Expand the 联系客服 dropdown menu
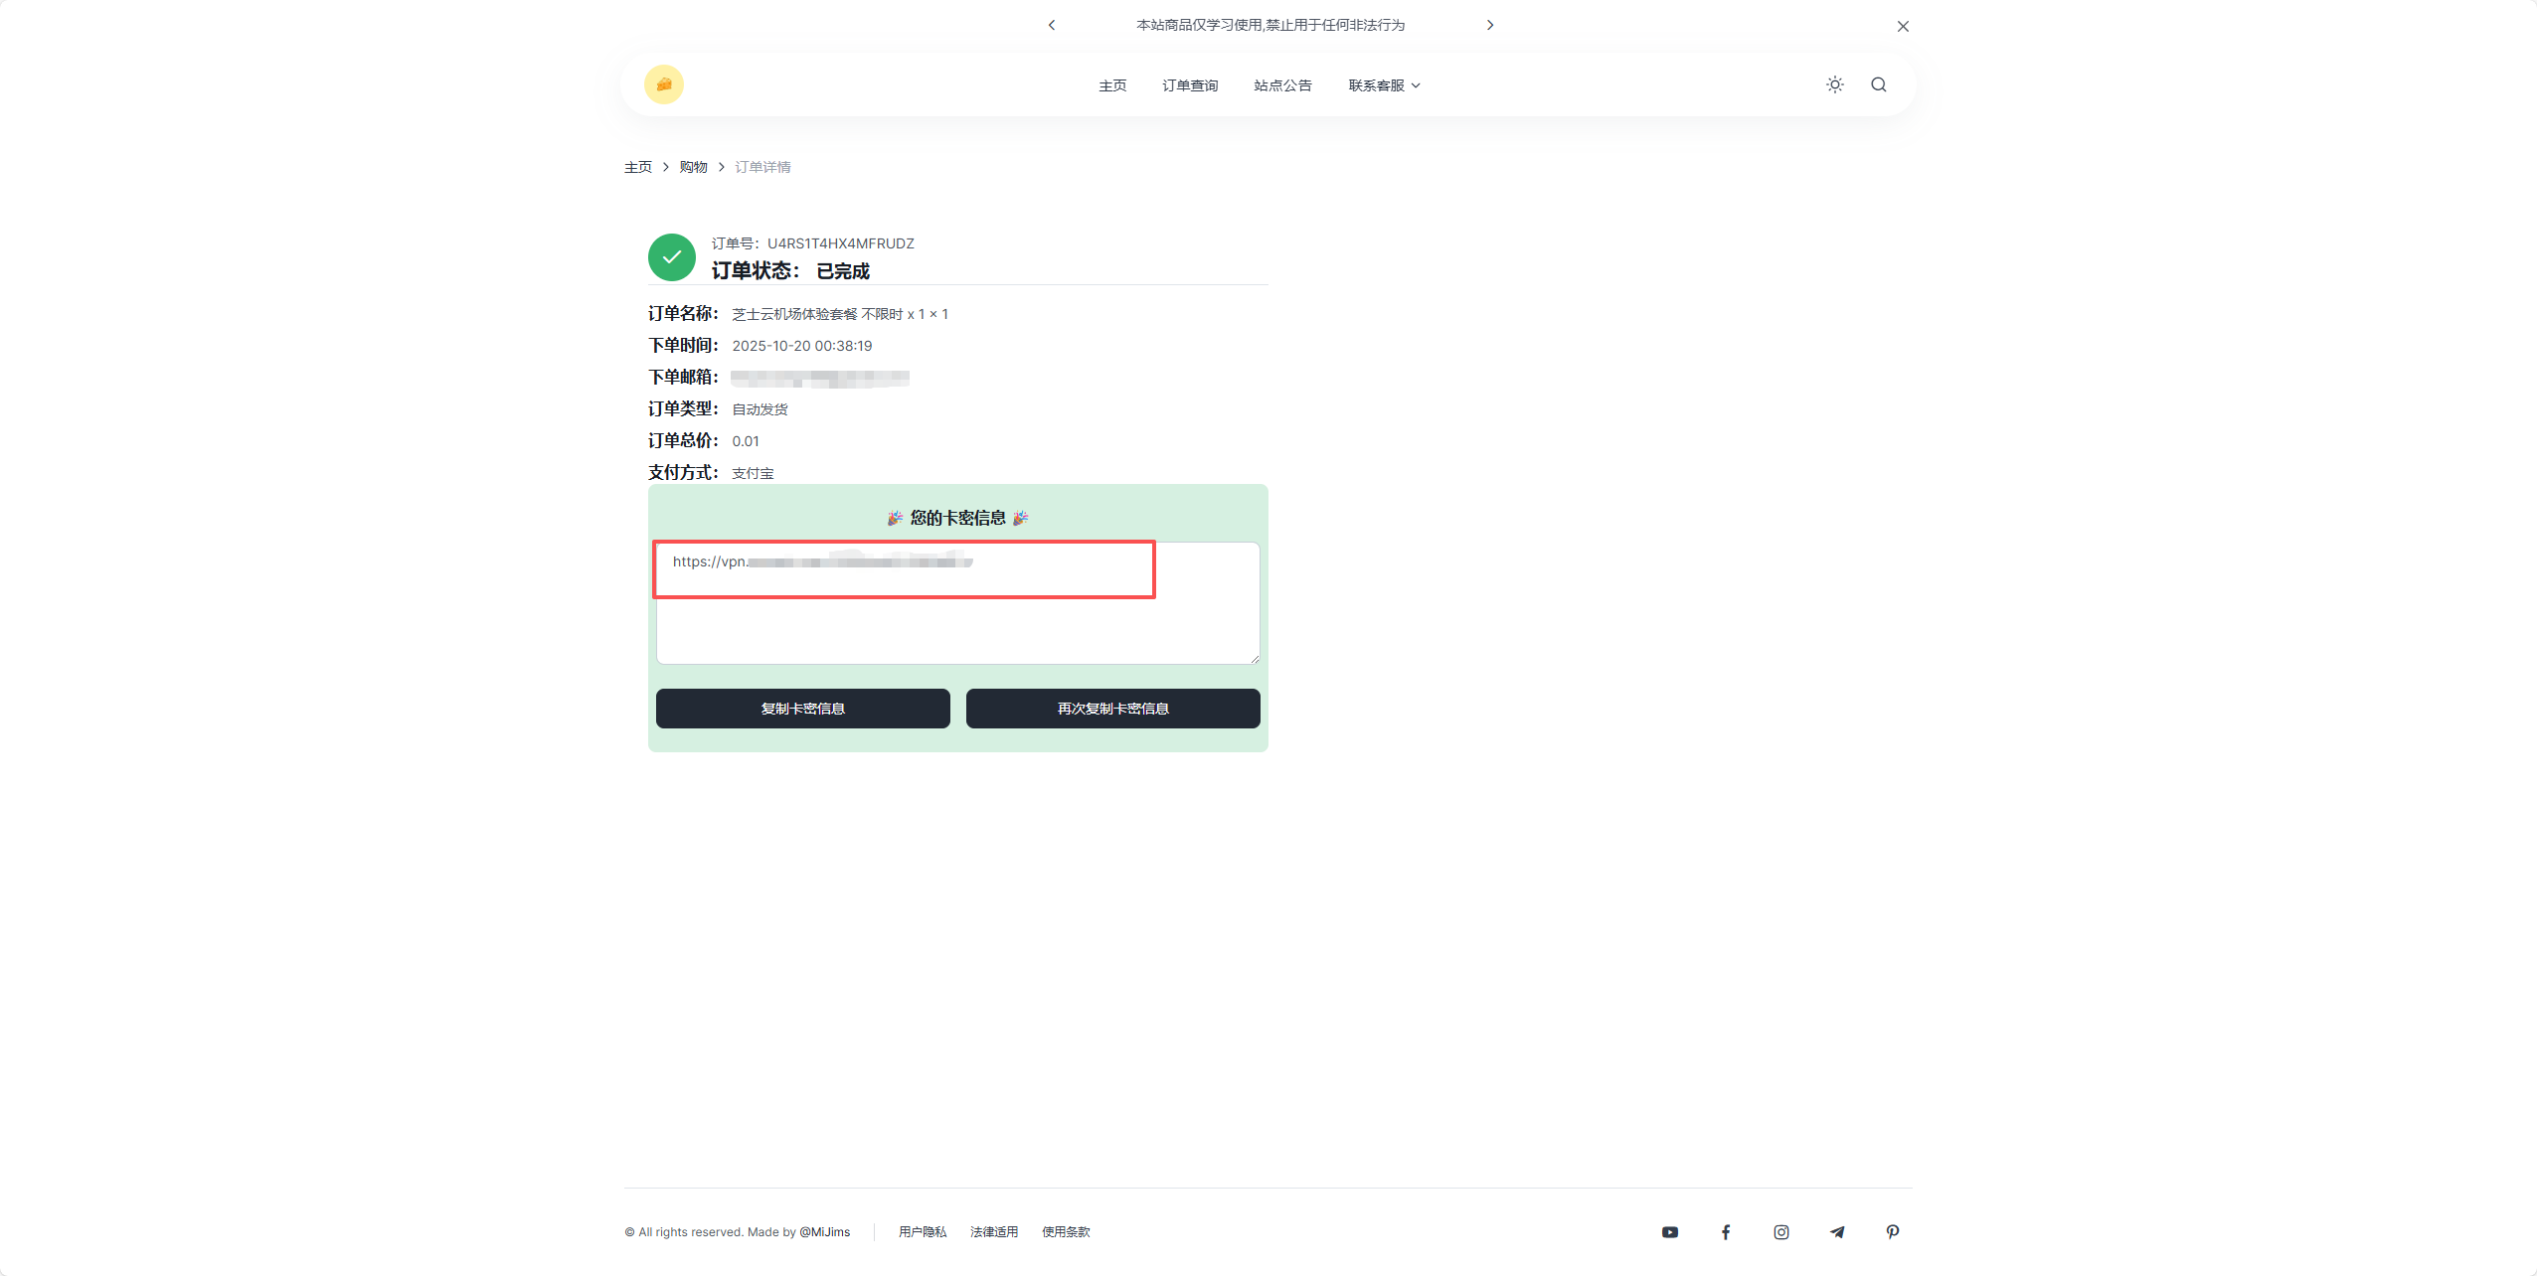Viewport: 2537px width, 1276px height. click(1383, 85)
